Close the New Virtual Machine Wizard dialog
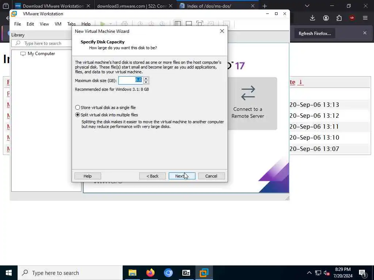The width and height of the screenshot is (374, 280). coord(222,31)
